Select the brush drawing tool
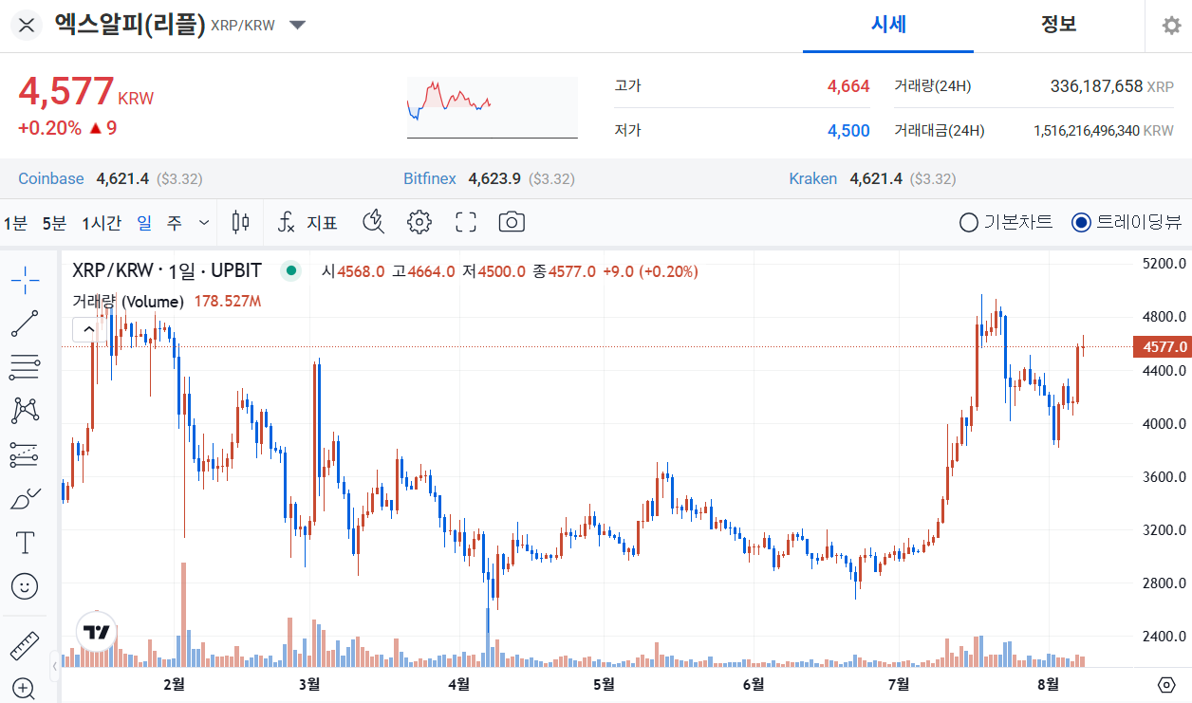 25,499
